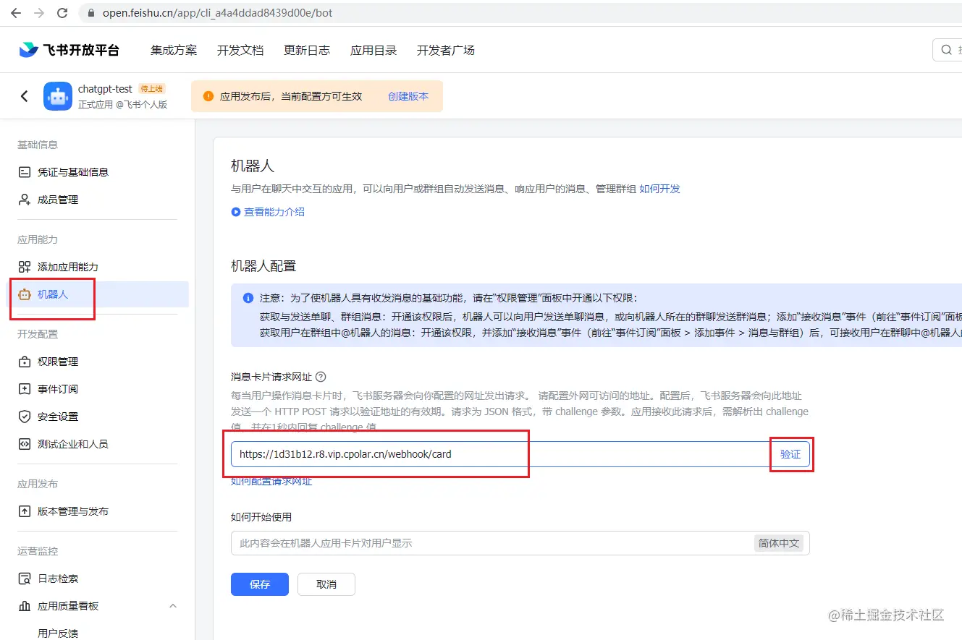The width and height of the screenshot is (962, 640).
Task: Collapse the 应用质量看板 section
Action: click(x=173, y=606)
